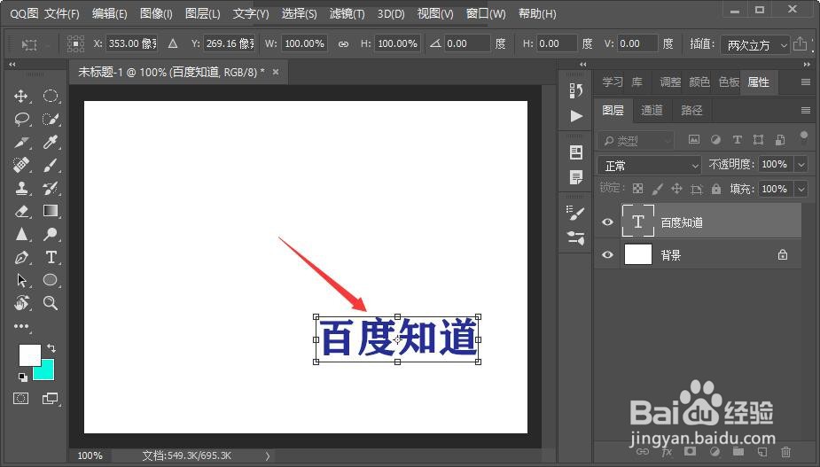Open the 文件(F) menu

point(62,13)
